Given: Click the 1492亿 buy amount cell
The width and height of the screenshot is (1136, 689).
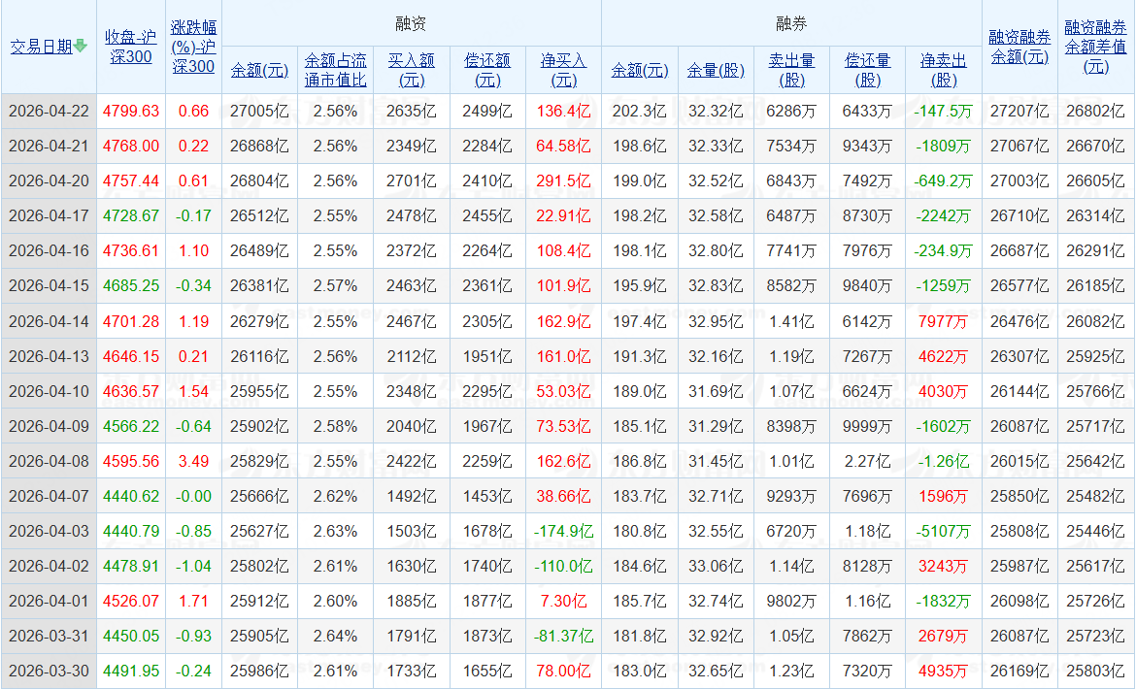Looking at the screenshot, I should point(412,496).
